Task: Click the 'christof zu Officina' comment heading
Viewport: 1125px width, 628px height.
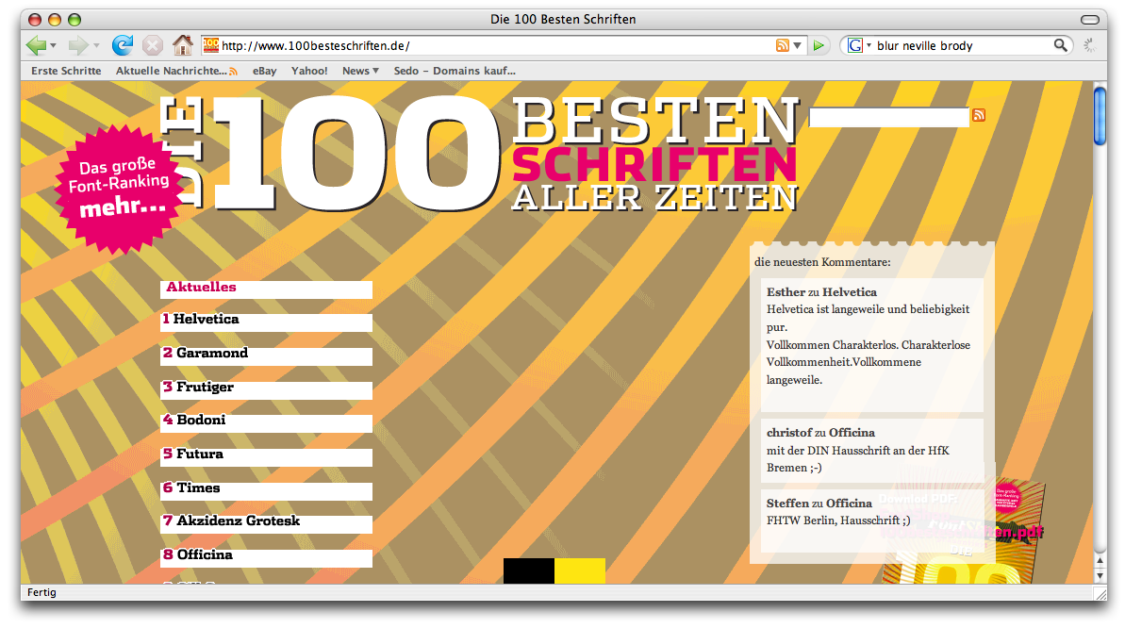Action: coord(820,433)
